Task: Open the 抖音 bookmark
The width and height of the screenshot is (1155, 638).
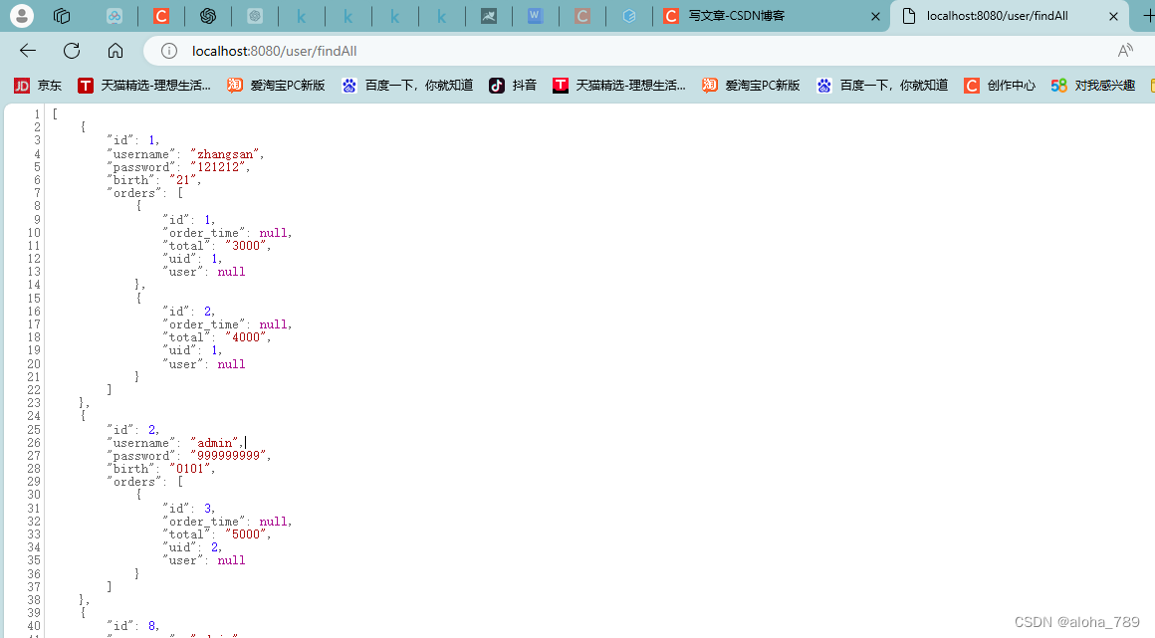Action: click(513, 86)
